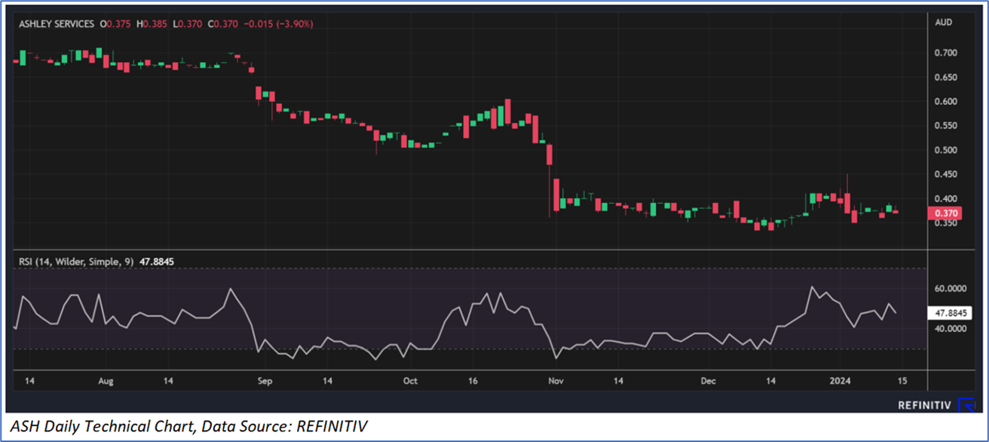Click the RSI (14, Wilder, Simple, 9) indicator label
The height and width of the screenshot is (442, 989).
click(76, 262)
